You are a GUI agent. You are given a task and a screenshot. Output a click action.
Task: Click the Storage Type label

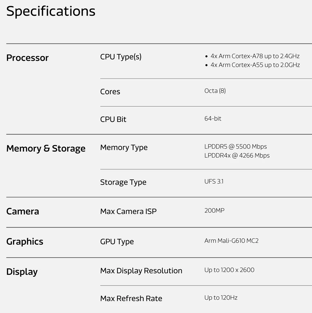tap(123, 182)
